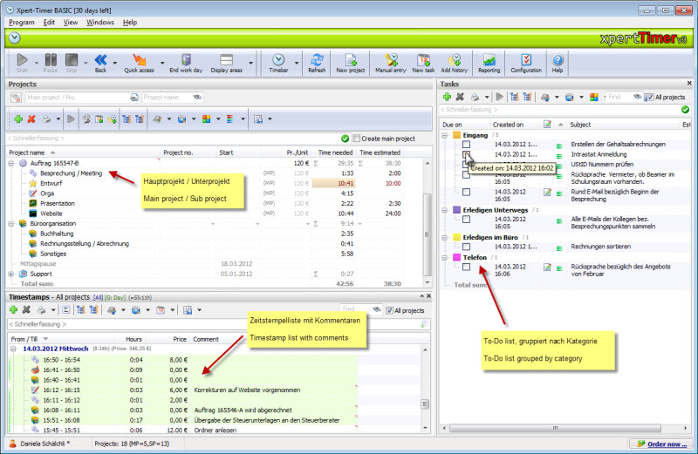Viewport: 698px width, 454px height.
Task: Pause the running timer
Action: point(51,63)
